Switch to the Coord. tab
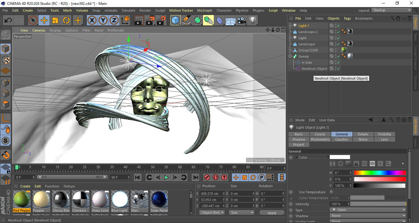419x223 pixels. (x=320, y=134)
